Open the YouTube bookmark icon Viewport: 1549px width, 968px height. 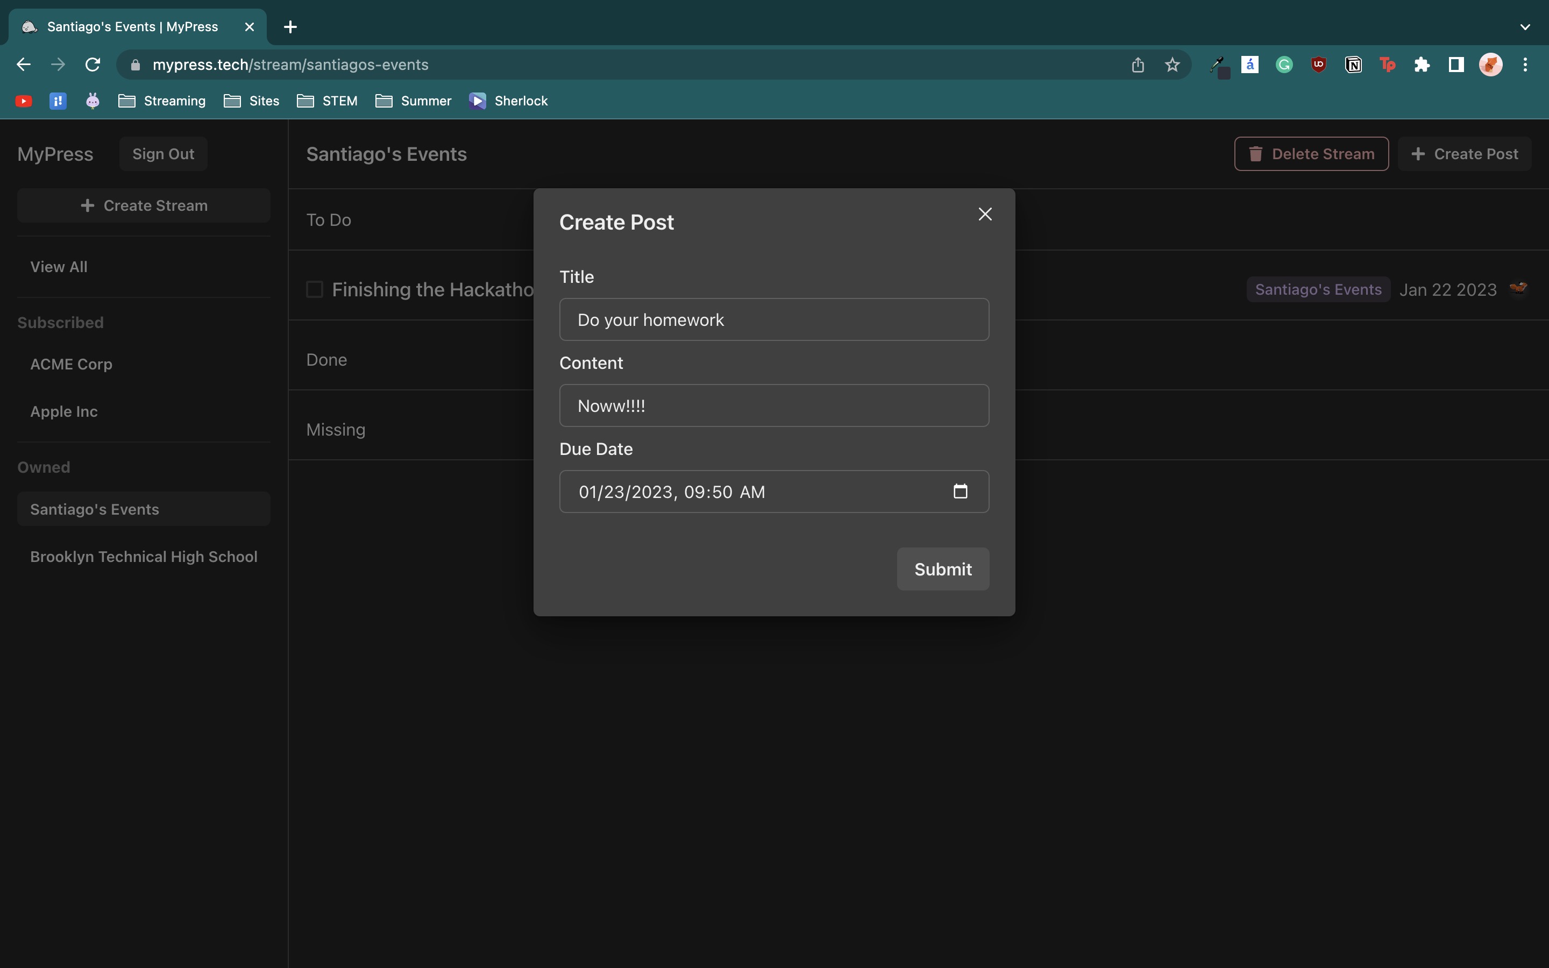24,101
